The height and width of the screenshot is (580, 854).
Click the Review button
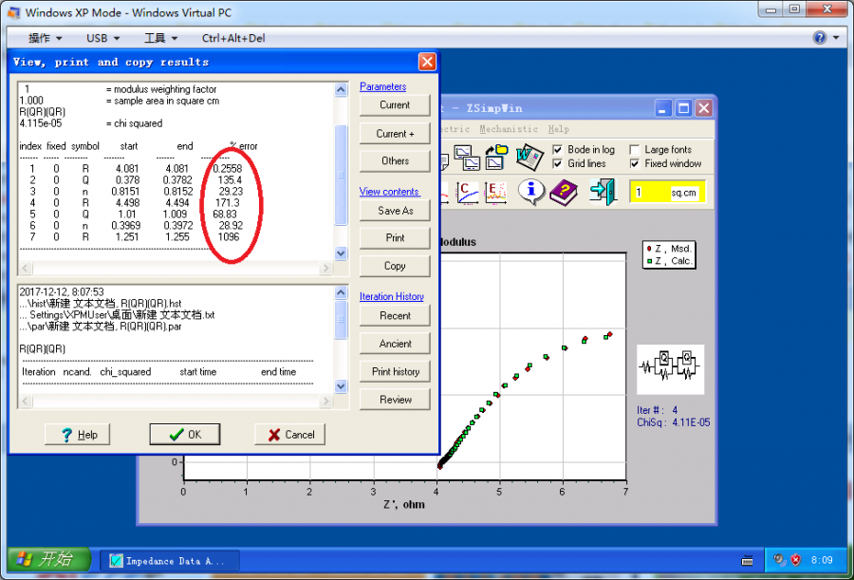pyautogui.click(x=395, y=400)
